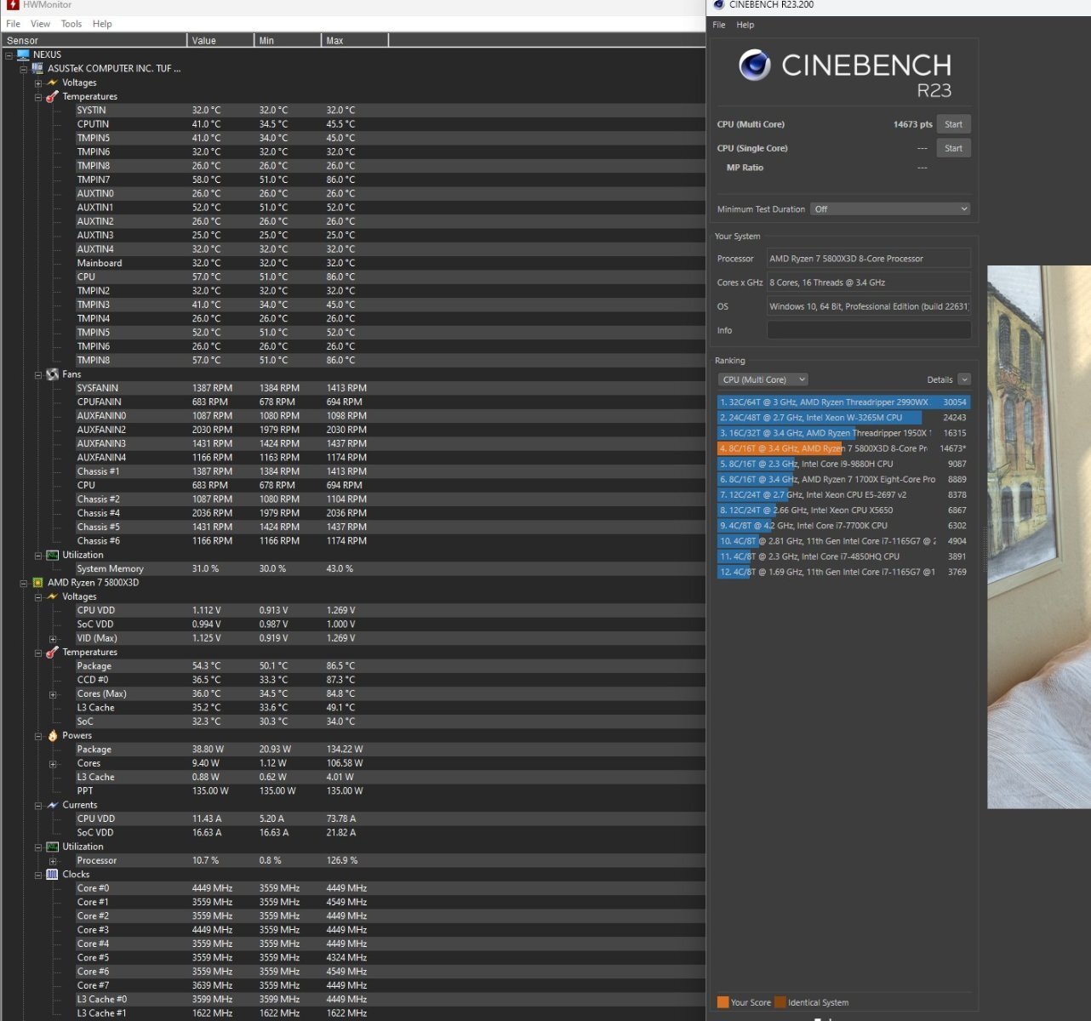Expand the Cores (Max) temperature row
Viewport: 1091px width, 1021px height.
[52, 694]
